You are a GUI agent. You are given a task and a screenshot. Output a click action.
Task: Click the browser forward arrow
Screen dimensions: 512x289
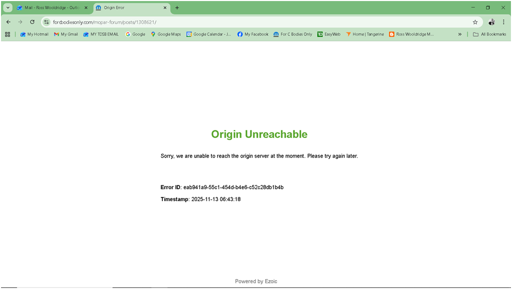pos(20,22)
